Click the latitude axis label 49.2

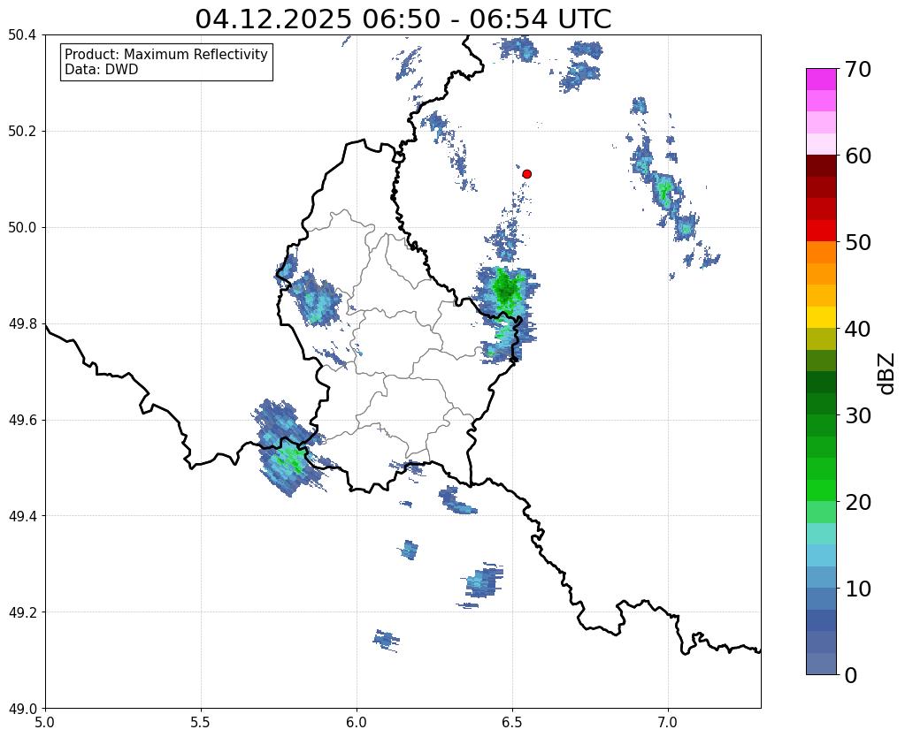click(22, 612)
